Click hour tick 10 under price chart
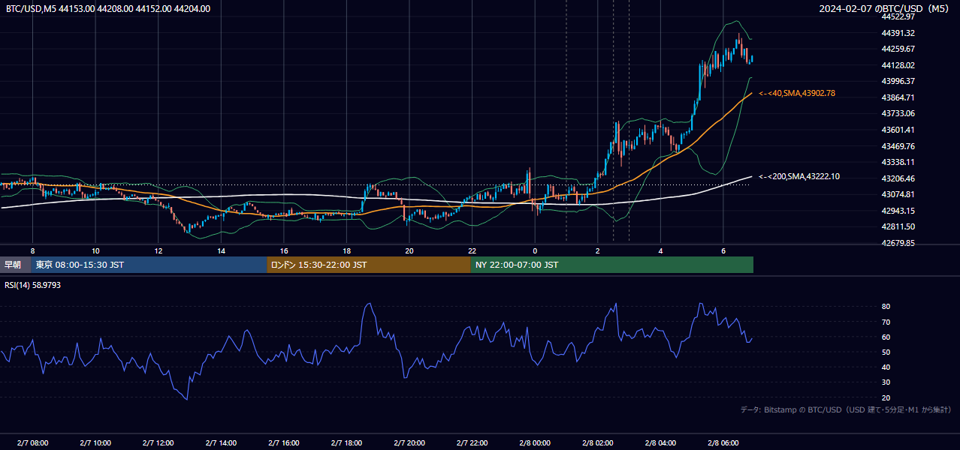 95,250
